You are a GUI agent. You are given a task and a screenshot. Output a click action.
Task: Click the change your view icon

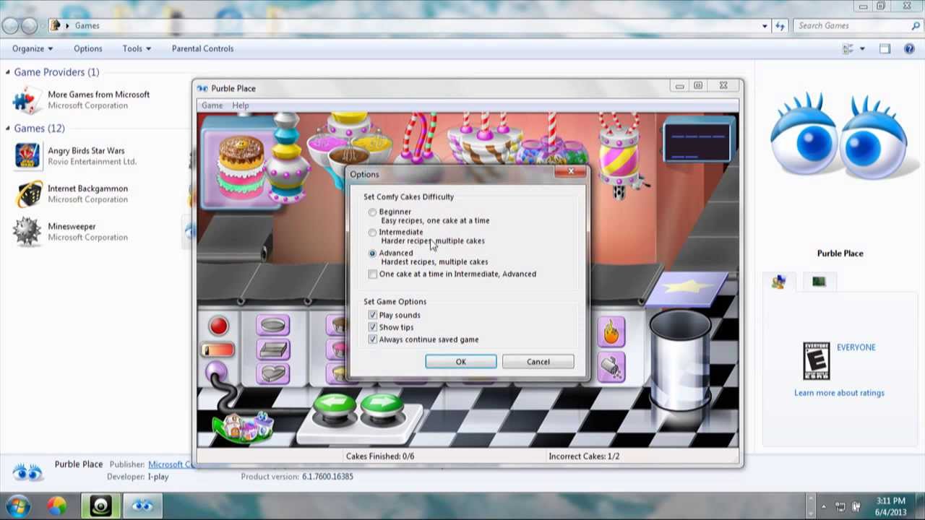coord(848,48)
